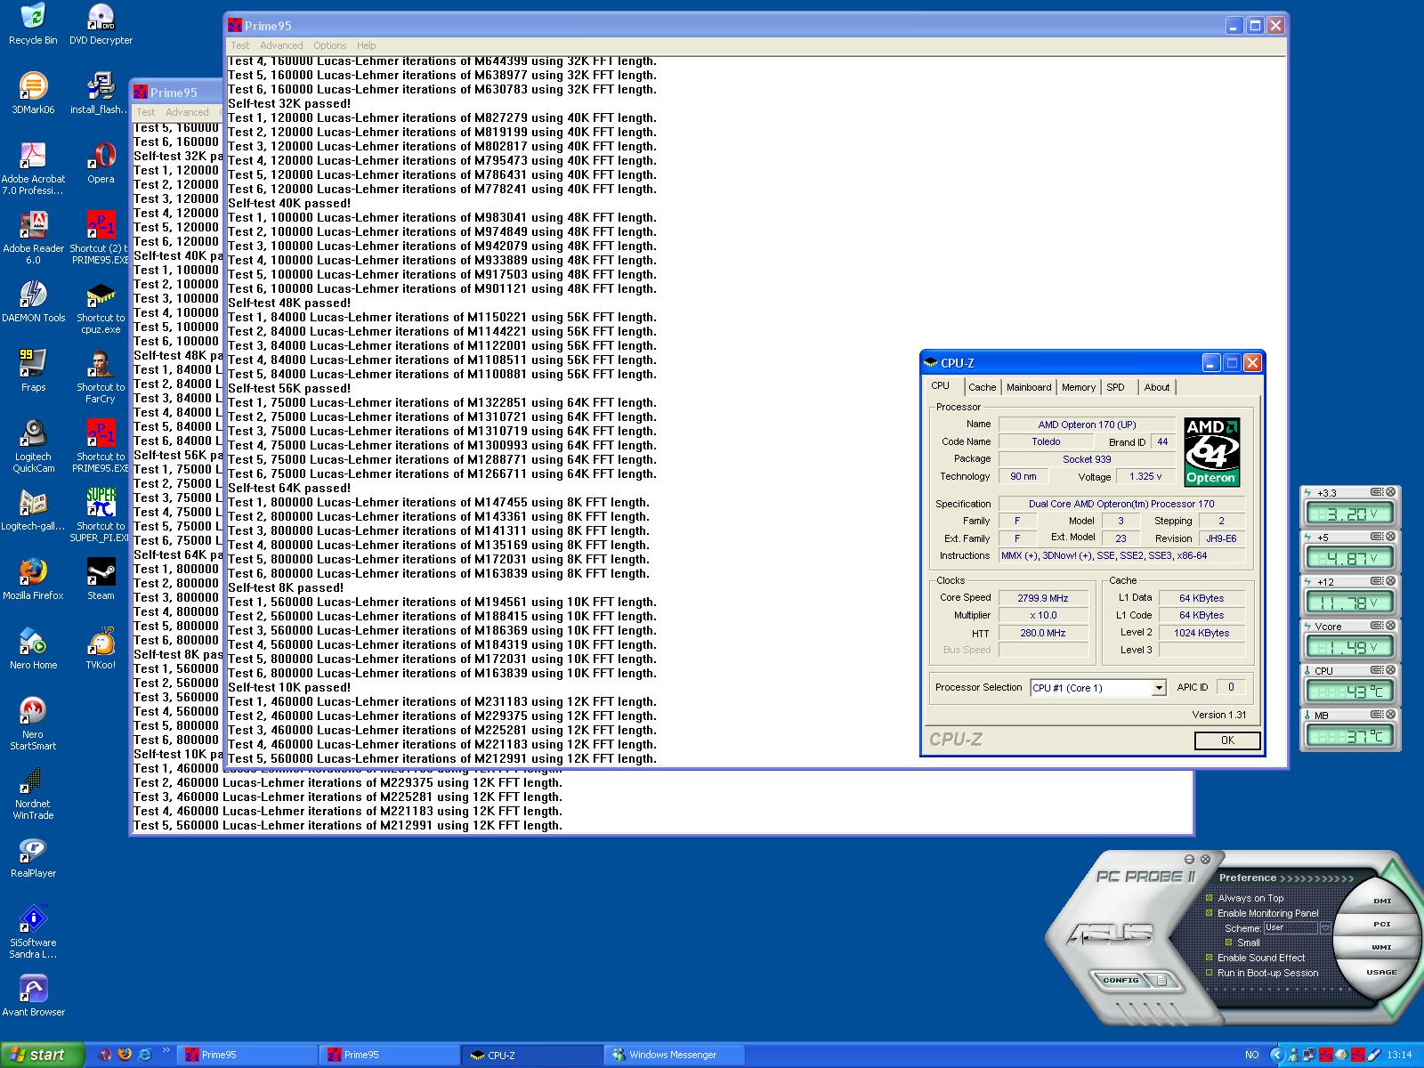
Task: Switch to the Mainboard tab in CPU-Z
Action: pos(1029,387)
